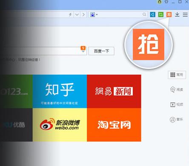Viewport: 189px width, 166px height.
Task: Select the 常用 grid tab
Action: pyautogui.click(x=177, y=75)
